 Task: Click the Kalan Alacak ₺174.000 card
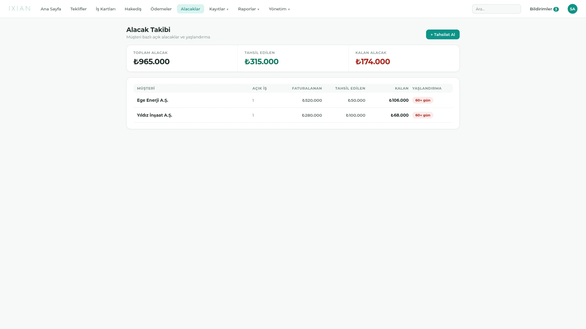tap(404, 58)
